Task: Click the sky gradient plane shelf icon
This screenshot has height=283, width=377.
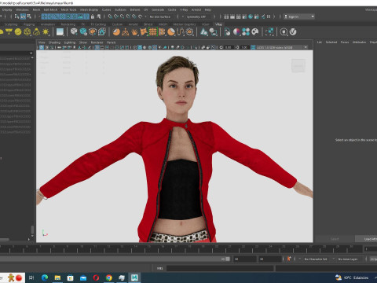Action: click(x=60, y=32)
